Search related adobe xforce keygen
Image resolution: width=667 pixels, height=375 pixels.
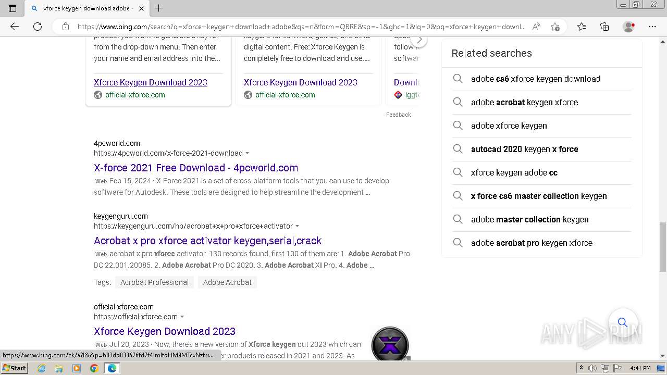click(x=542, y=126)
